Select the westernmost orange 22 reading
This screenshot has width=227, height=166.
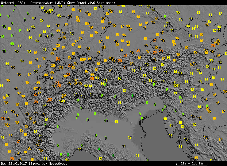49,100
